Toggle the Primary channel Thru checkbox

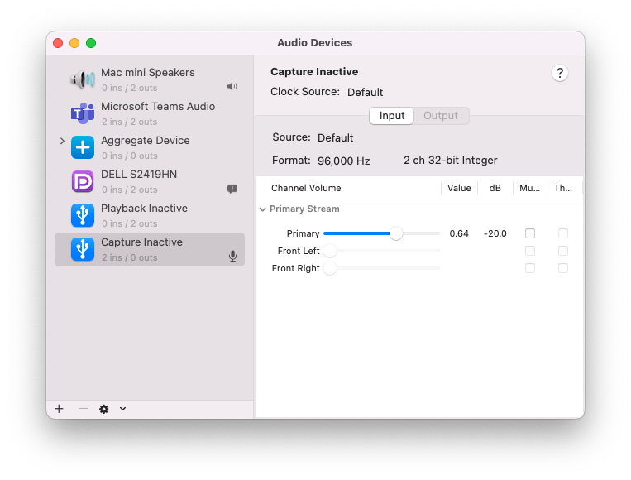point(563,233)
